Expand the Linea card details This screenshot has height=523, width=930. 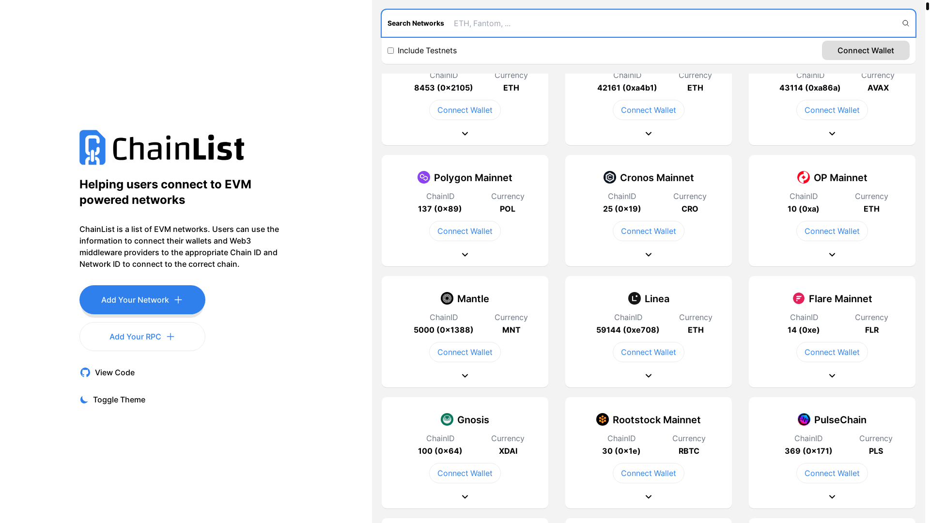pos(649,376)
